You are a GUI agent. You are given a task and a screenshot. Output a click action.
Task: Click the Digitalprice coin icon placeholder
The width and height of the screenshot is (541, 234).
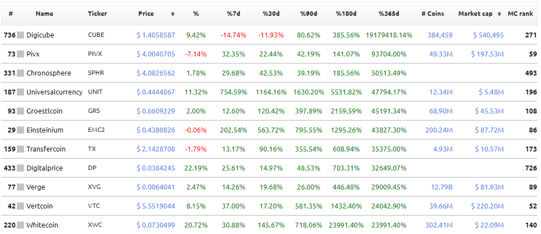20,168
